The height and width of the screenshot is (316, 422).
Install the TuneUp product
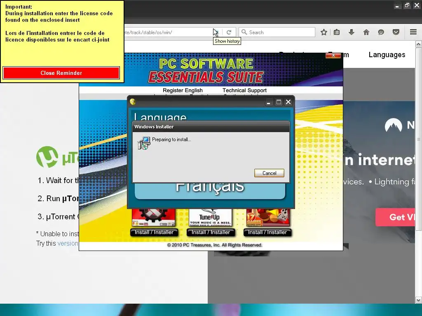point(211,232)
